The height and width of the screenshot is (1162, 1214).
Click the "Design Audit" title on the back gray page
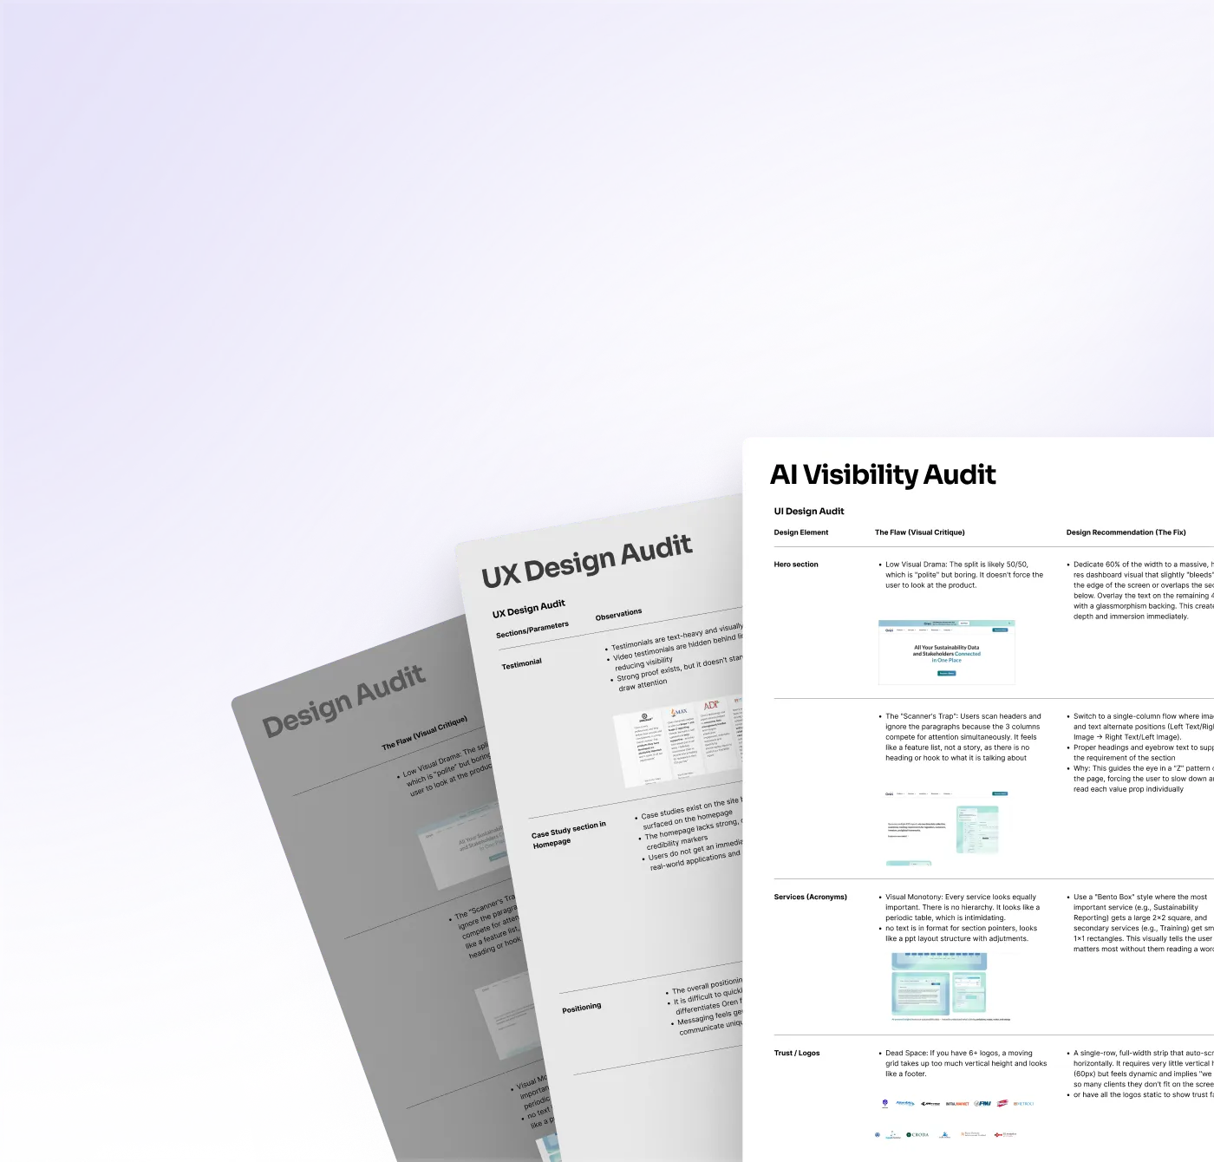[344, 701]
